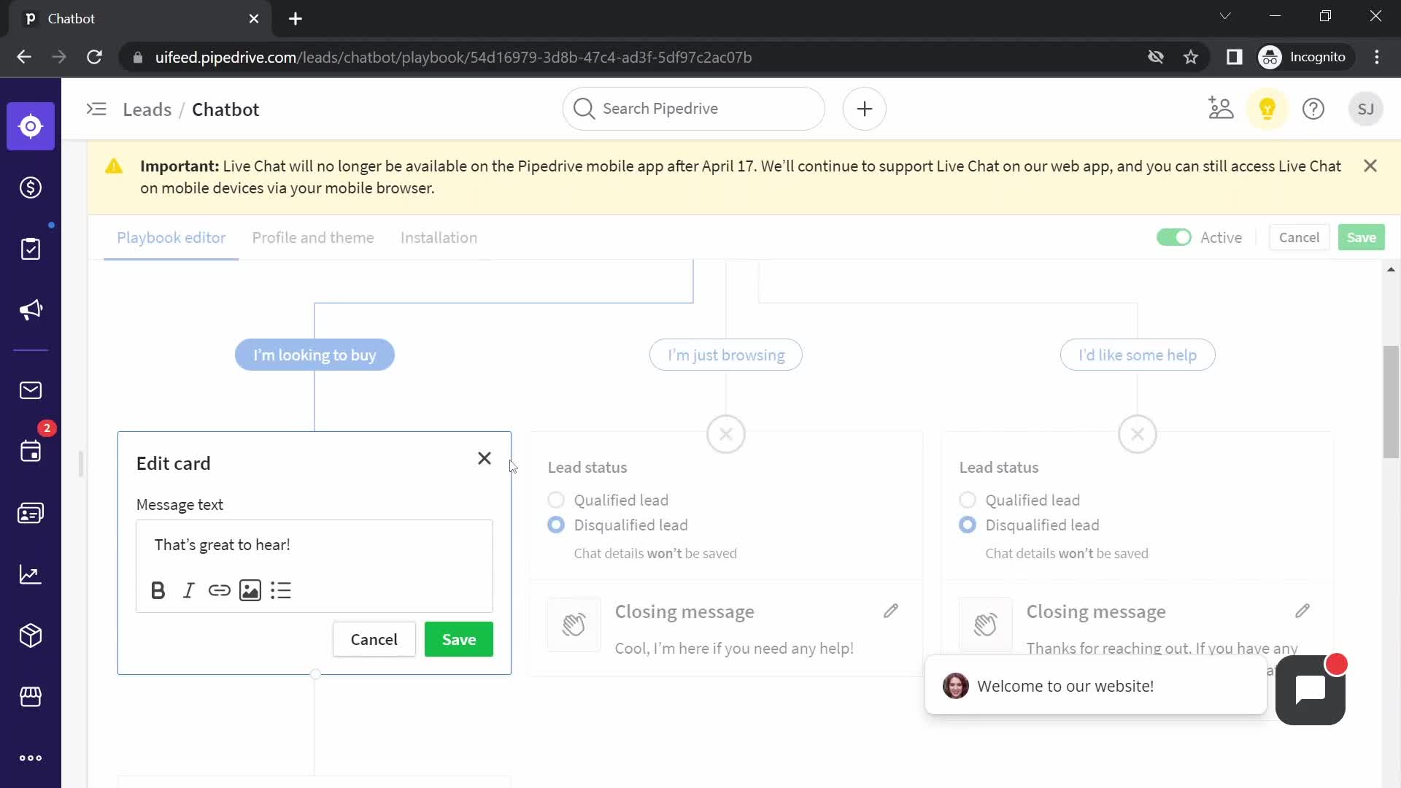Click the Activities sidebar icon
Viewport: 1401px width, 788px height.
[x=31, y=451]
